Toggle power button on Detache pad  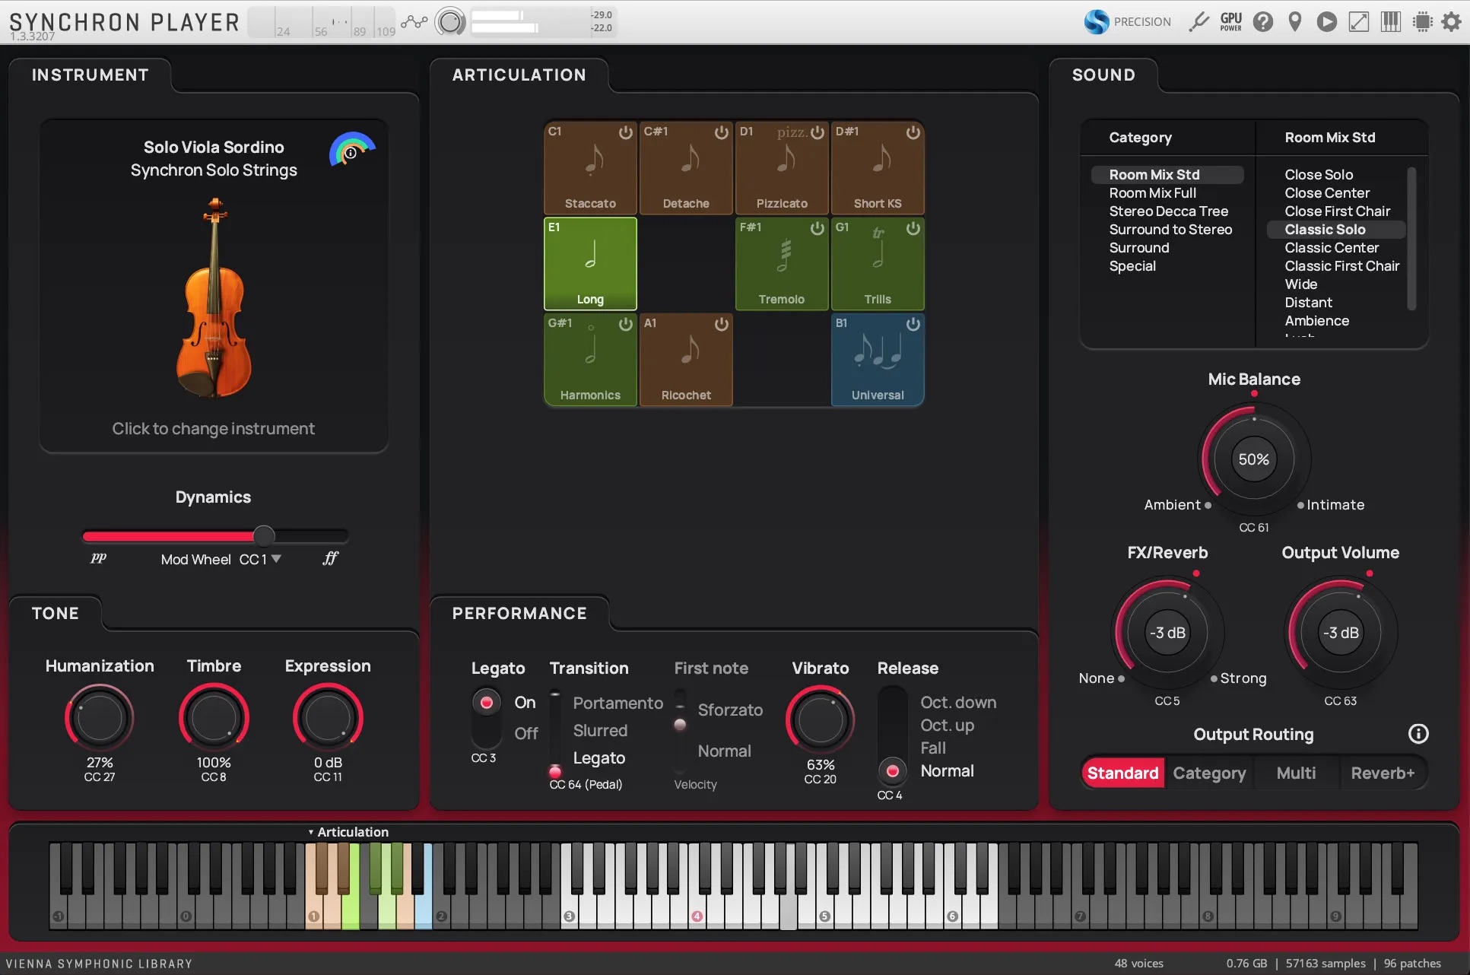click(x=721, y=132)
